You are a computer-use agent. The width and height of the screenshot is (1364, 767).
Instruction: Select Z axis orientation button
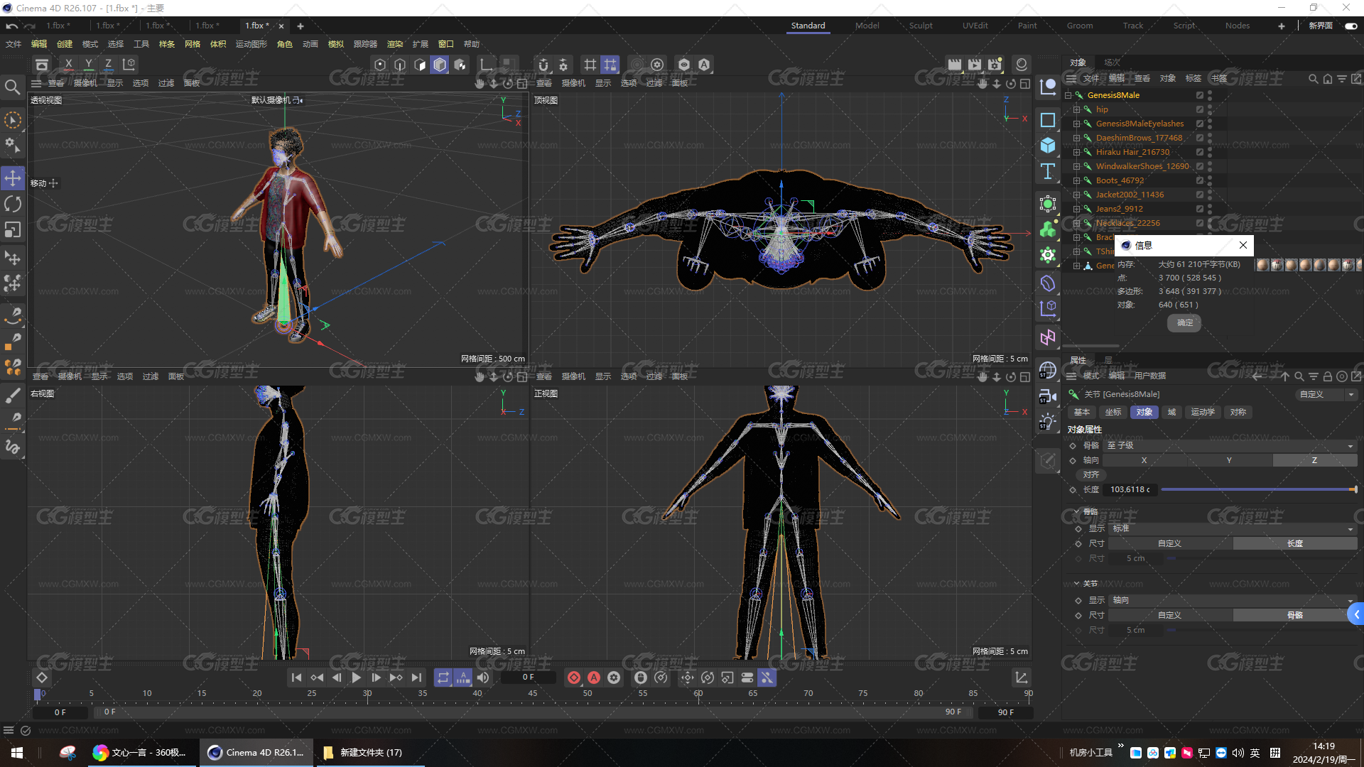coord(1314,460)
